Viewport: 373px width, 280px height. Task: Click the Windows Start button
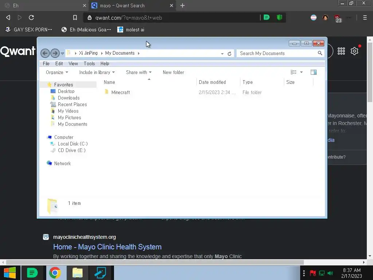[10, 273]
